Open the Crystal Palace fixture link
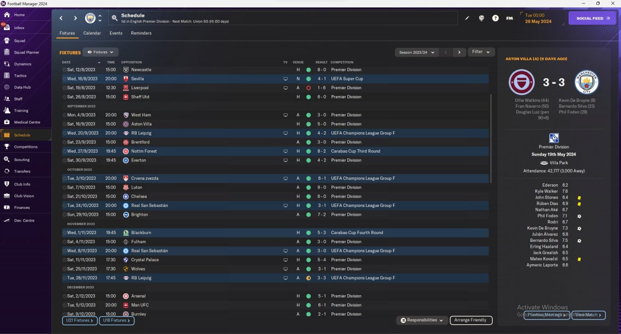The width and height of the screenshot is (621, 334). click(145, 260)
